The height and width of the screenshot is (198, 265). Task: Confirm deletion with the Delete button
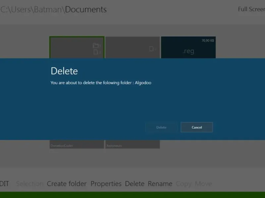(161, 127)
